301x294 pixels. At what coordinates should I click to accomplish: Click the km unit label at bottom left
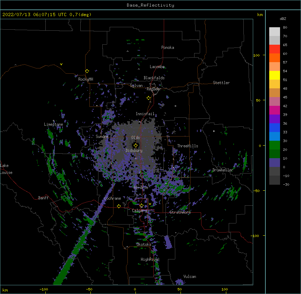(x=5, y=290)
